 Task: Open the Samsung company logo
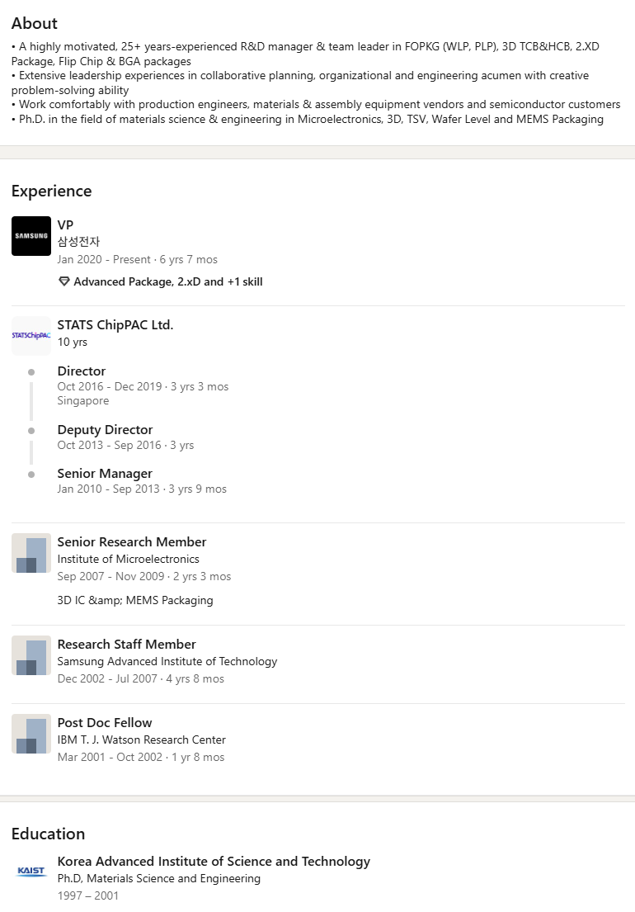coord(31,236)
